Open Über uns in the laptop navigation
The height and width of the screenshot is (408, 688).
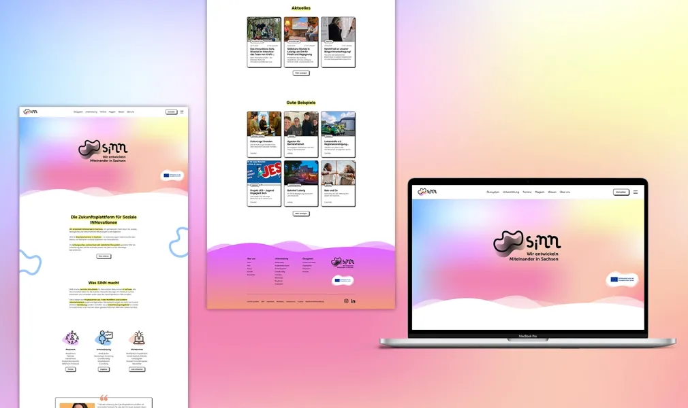click(x=565, y=192)
